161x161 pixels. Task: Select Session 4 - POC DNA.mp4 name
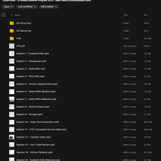(30, 76)
